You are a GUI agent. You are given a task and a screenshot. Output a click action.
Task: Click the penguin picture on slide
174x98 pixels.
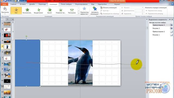pyautogui.click(x=80, y=63)
